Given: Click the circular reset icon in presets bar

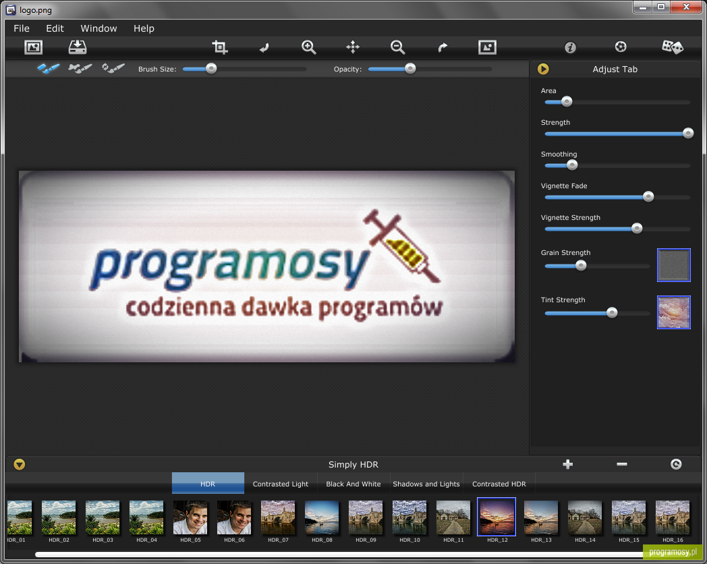Looking at the screenshot, I should coord(676,464).
